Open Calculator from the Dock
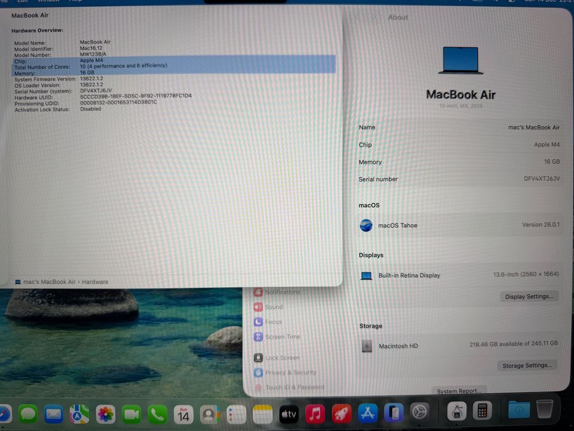Viewport: 574px width, 431px height. coord(482,411)
